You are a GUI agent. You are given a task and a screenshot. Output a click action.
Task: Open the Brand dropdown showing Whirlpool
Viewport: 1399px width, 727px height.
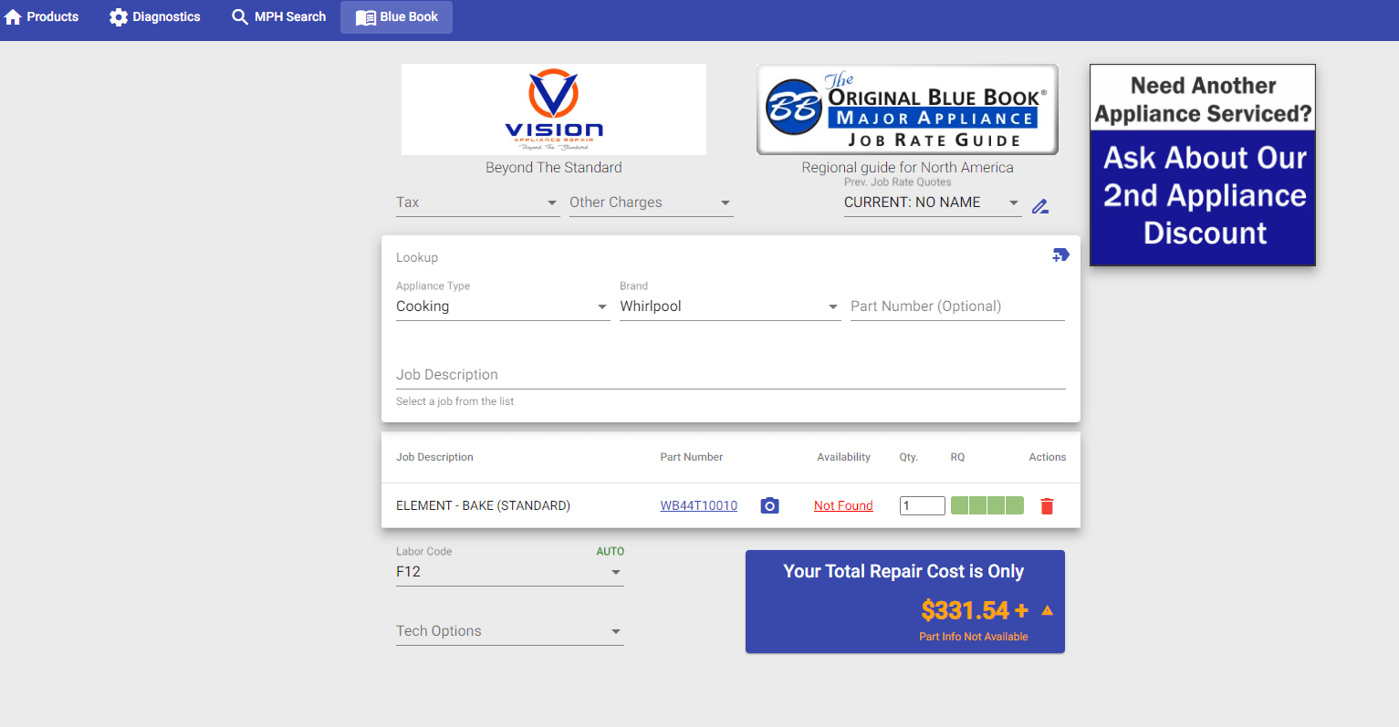click(x=730, y=306)
